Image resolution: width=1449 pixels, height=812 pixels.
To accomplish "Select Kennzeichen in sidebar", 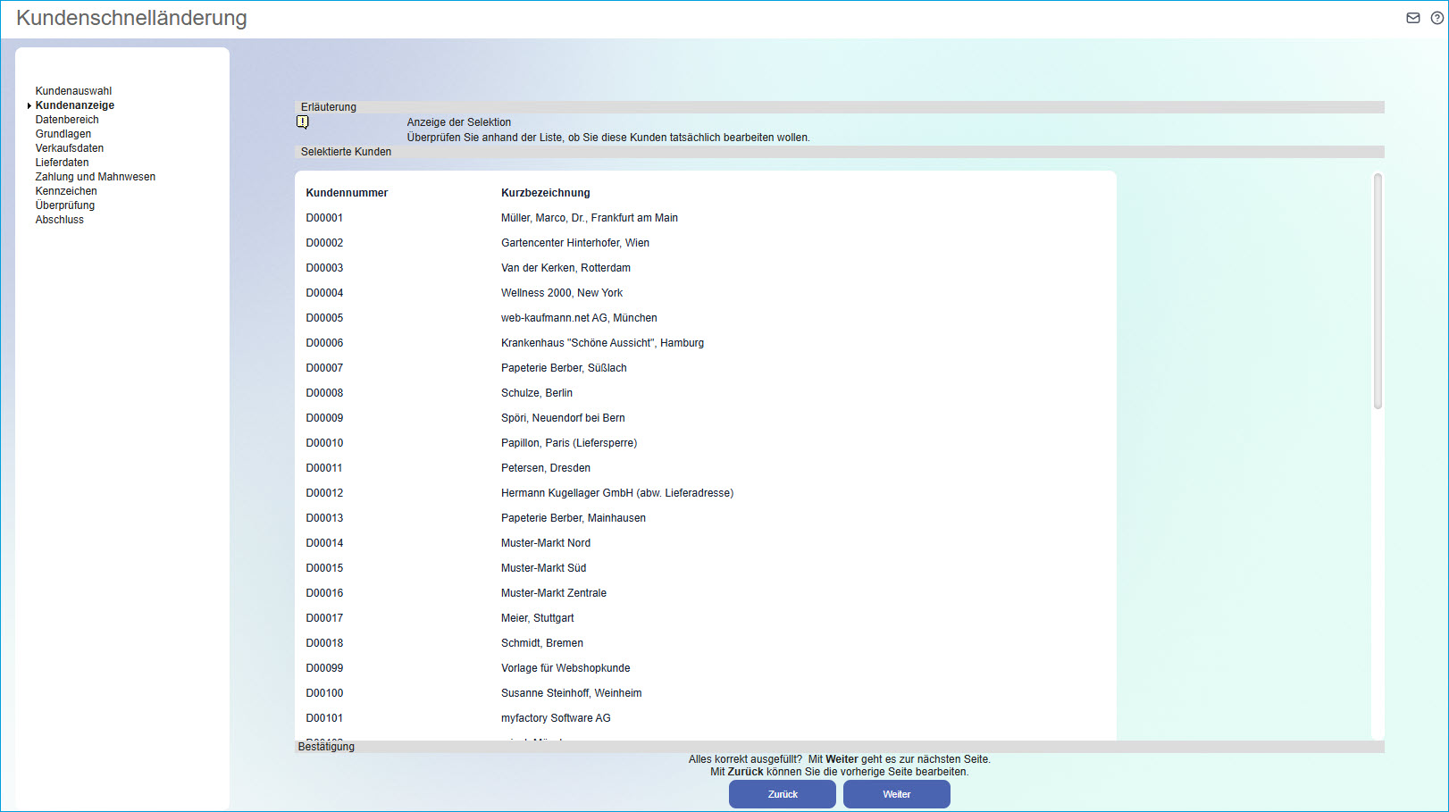I will point(66,191).
